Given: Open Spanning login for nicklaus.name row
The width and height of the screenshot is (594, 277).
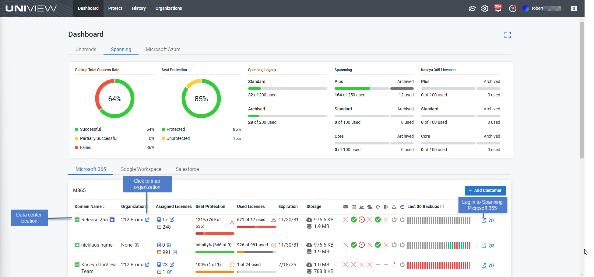Looking at the screenshot, I should [484, 246].
